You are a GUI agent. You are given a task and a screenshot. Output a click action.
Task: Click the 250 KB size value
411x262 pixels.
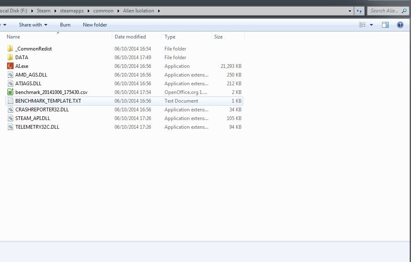[x=234, y=75]
